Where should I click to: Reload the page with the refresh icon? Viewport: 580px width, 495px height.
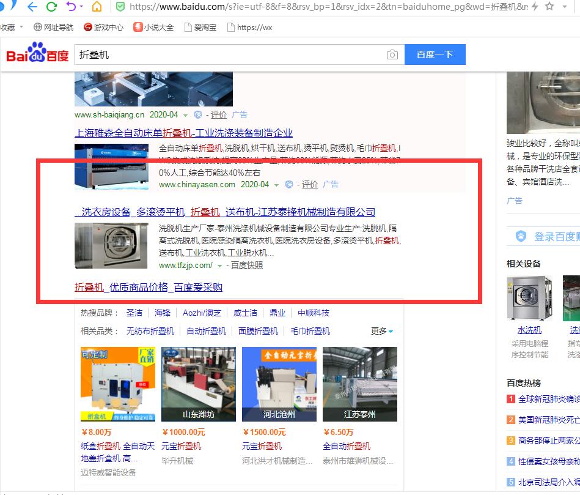[x=51, y=7]
